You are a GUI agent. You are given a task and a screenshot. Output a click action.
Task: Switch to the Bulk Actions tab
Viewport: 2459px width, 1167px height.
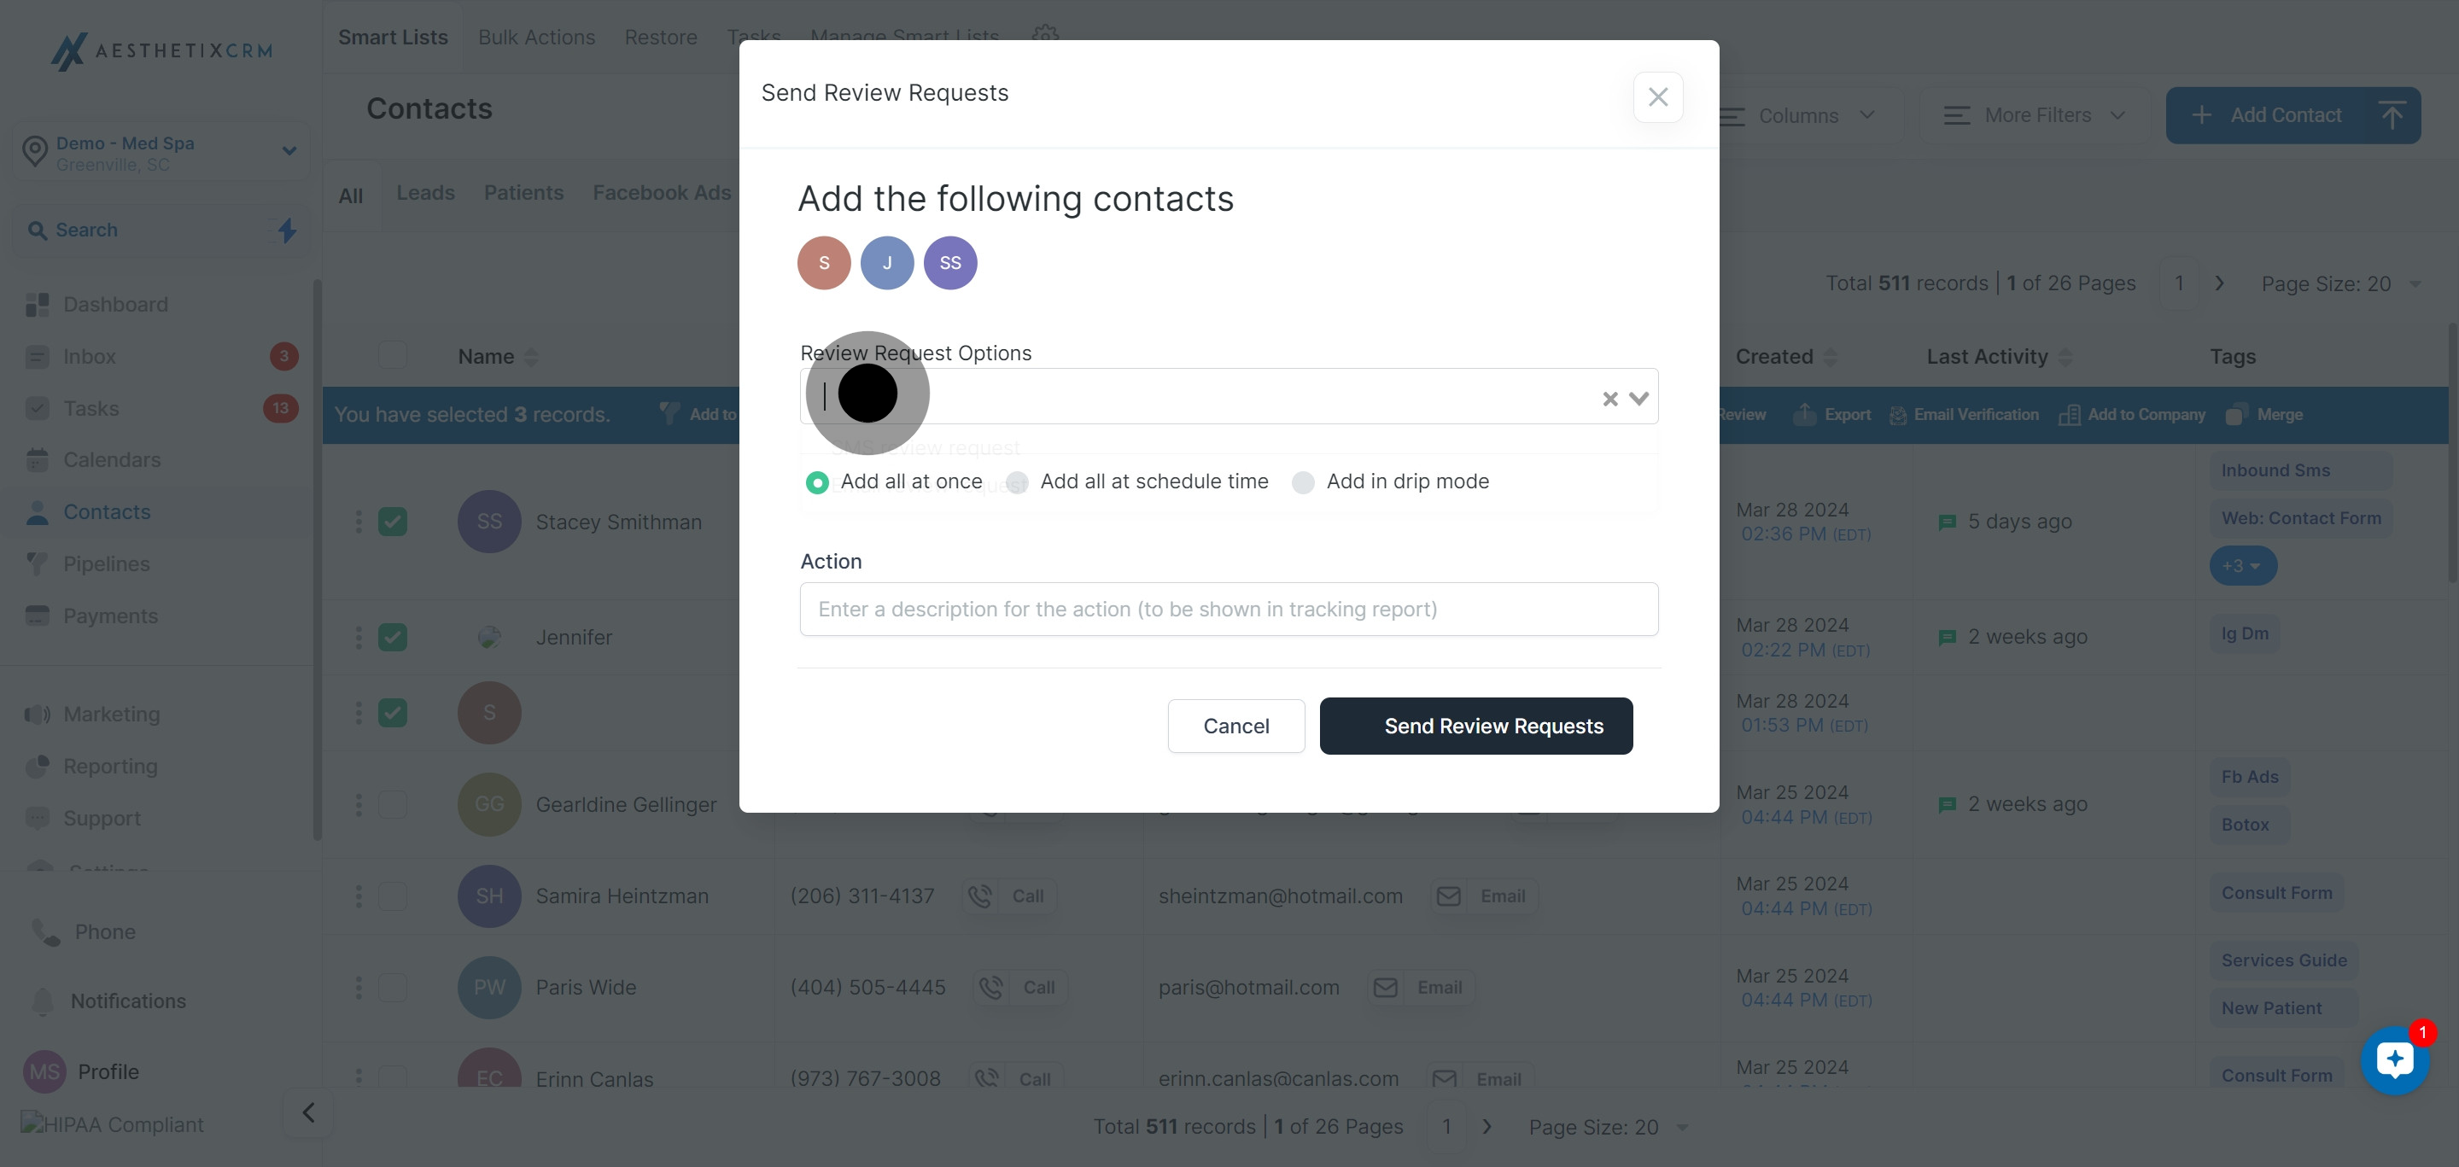(536, 38)
